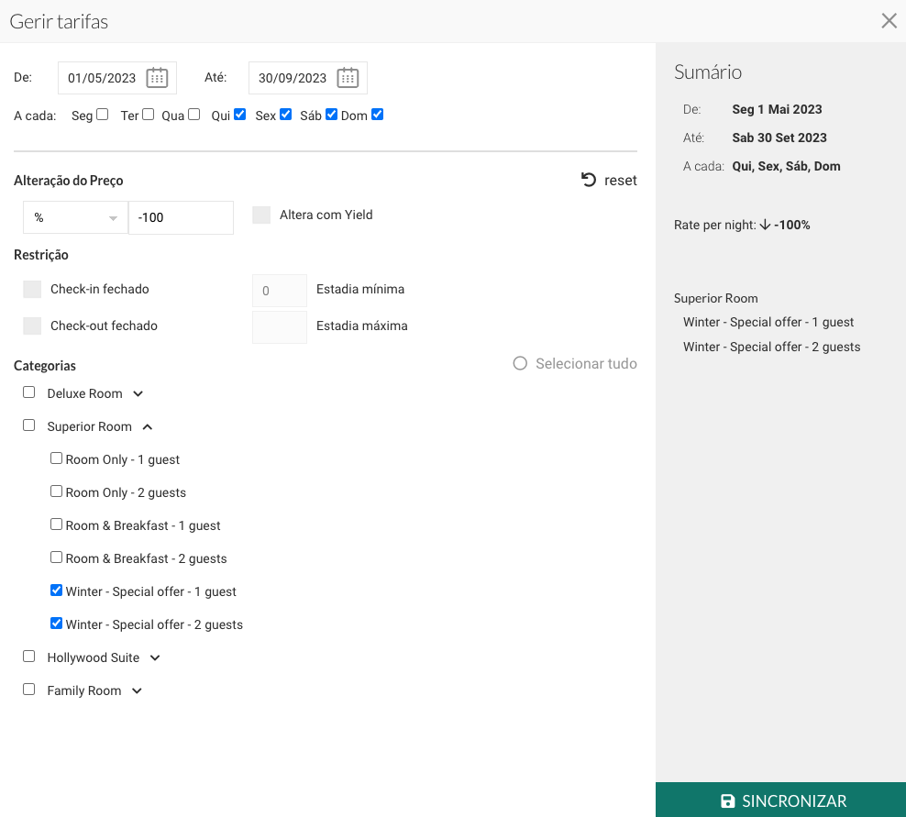Open the calendar picker for the Até date
The height and width of the screenshot is (817, 906).
(348, 78)
